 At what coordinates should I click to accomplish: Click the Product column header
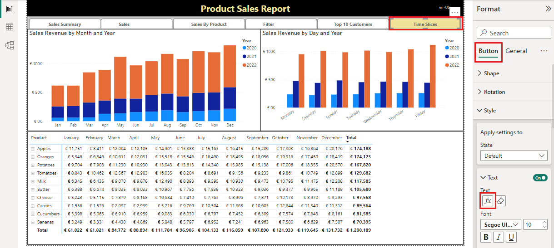tap(39, 137)
